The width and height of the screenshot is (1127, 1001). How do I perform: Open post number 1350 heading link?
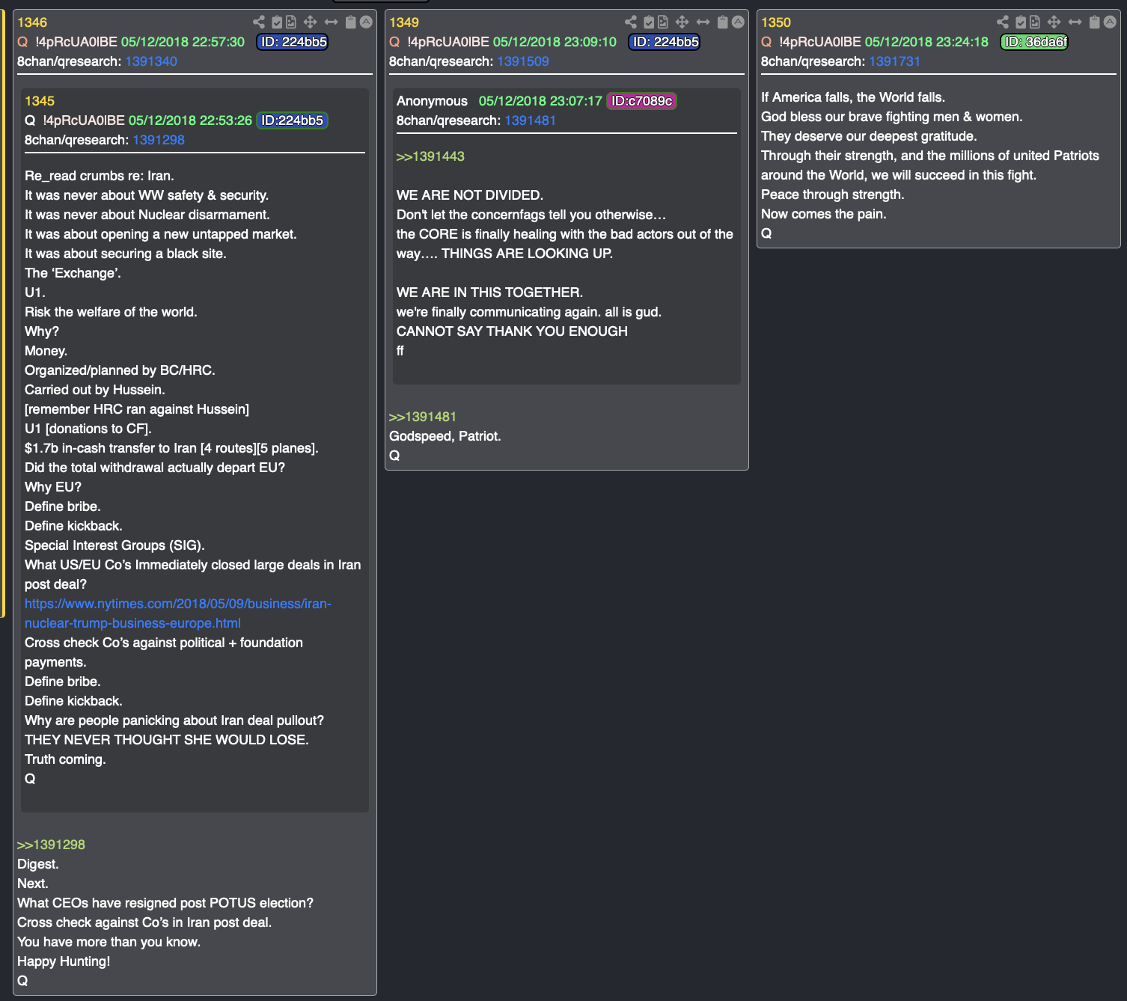tap(776, 22)
